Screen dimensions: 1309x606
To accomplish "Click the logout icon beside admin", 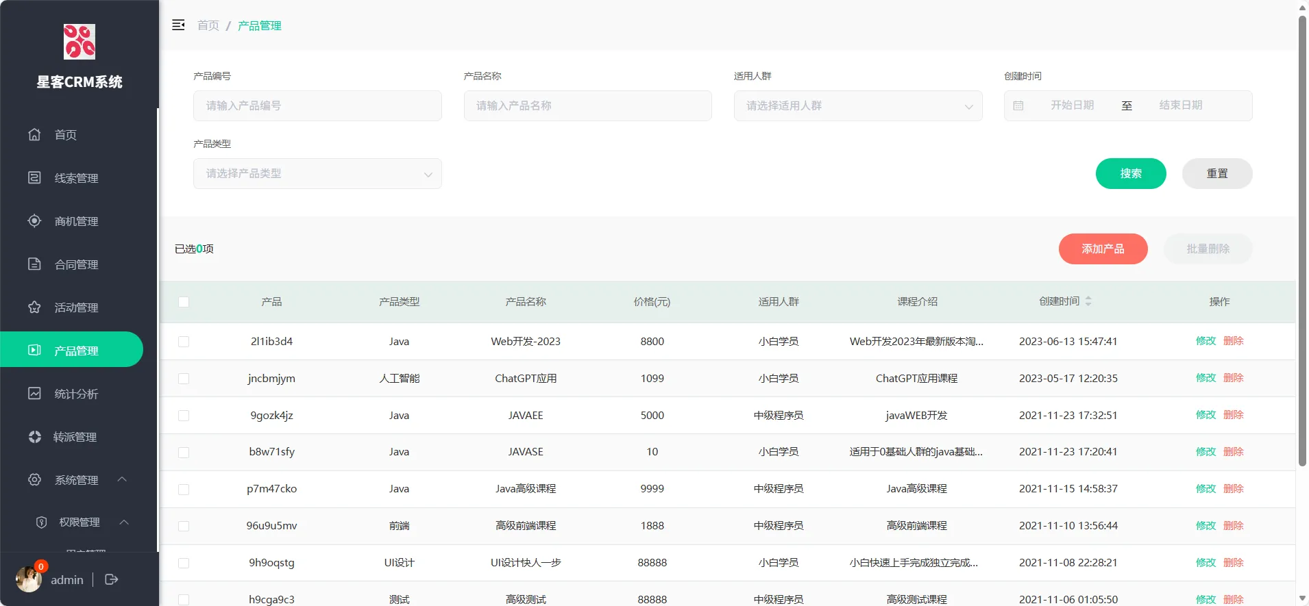I will (112, 579).
